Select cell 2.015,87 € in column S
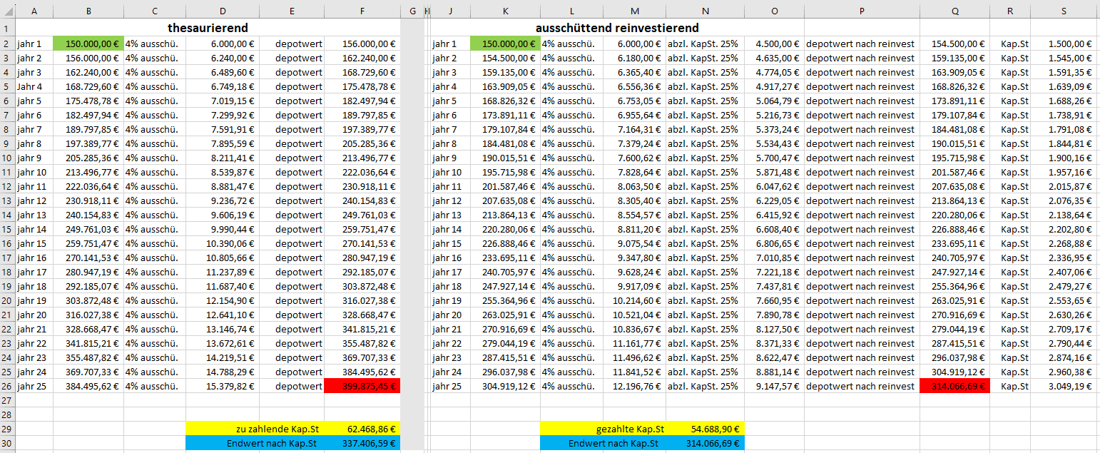The image size is (1100, 453). point(1065,186)
